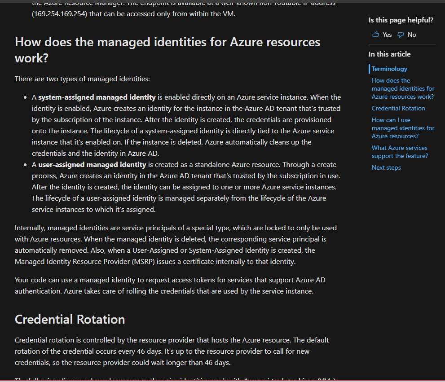Click 'Is this page helpful?' heading
The height and width of the screenshot is (382, 445).
click(x=401, y=20)
